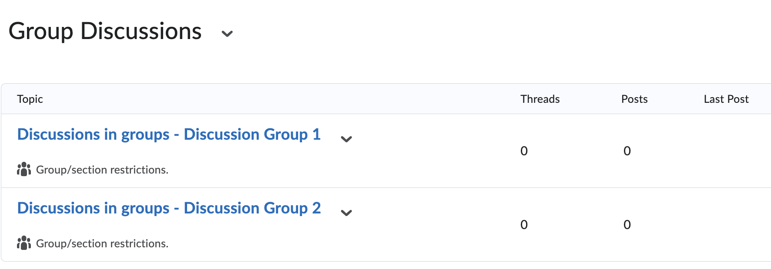Click the Posts column header
Image resolution: width=771 pixels, height=269 pixels.
tap(634, 99)
